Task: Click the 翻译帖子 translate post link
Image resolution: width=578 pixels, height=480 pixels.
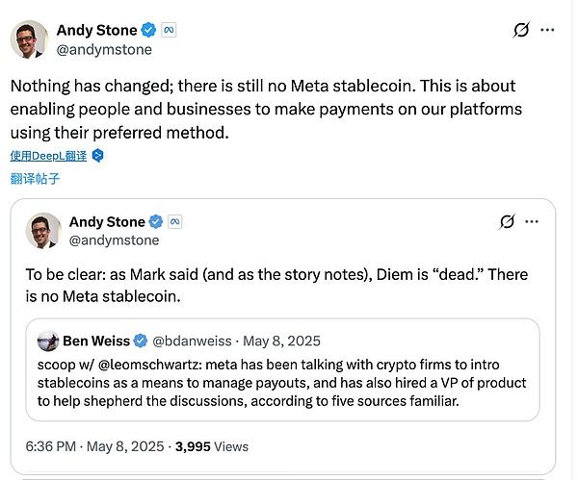Action: click(x=35, y=178)
